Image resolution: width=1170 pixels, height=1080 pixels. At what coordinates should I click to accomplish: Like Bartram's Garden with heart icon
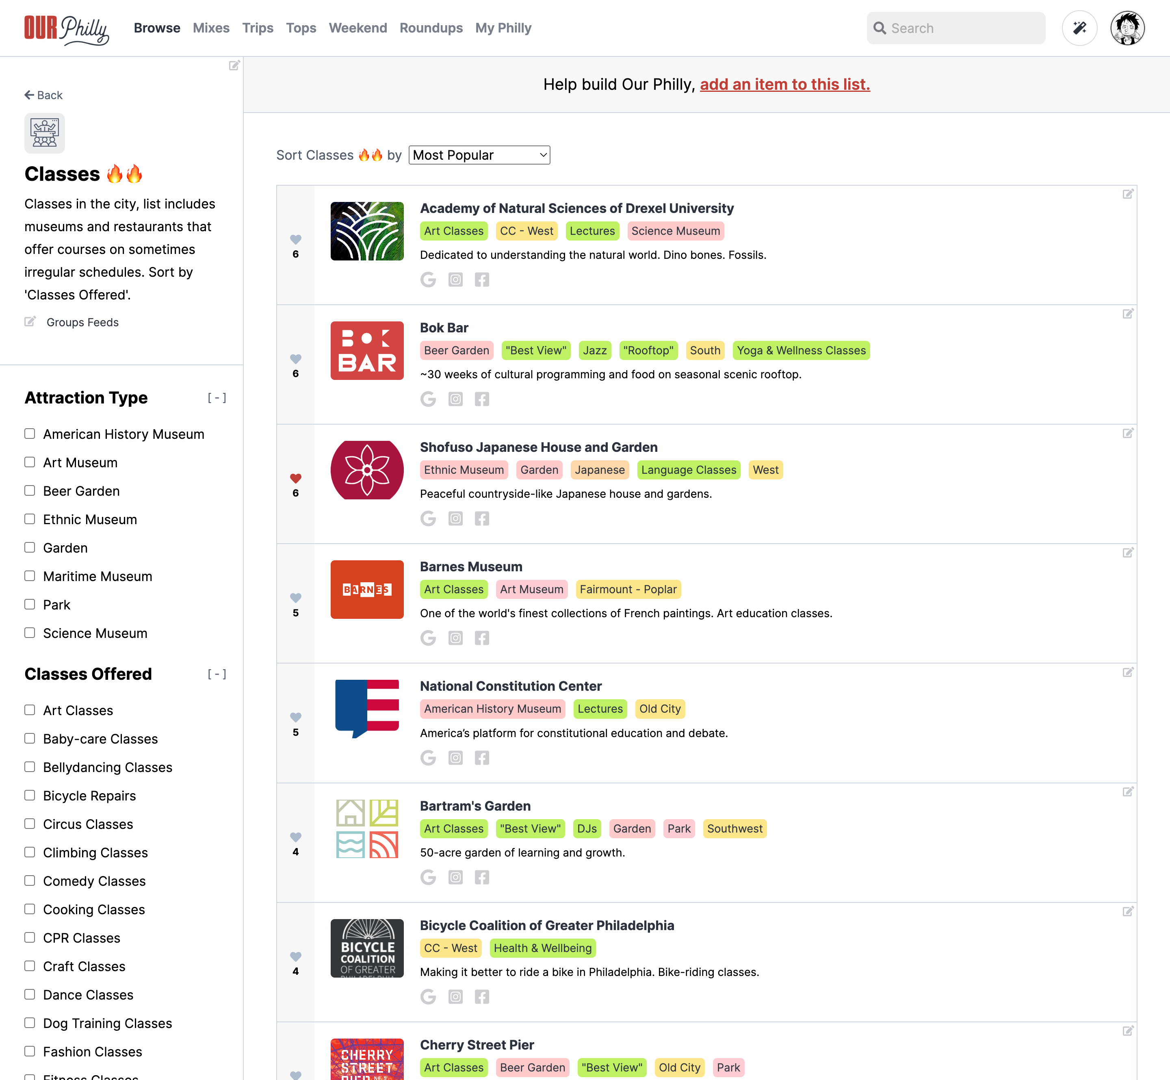click(x=296, y=837)
